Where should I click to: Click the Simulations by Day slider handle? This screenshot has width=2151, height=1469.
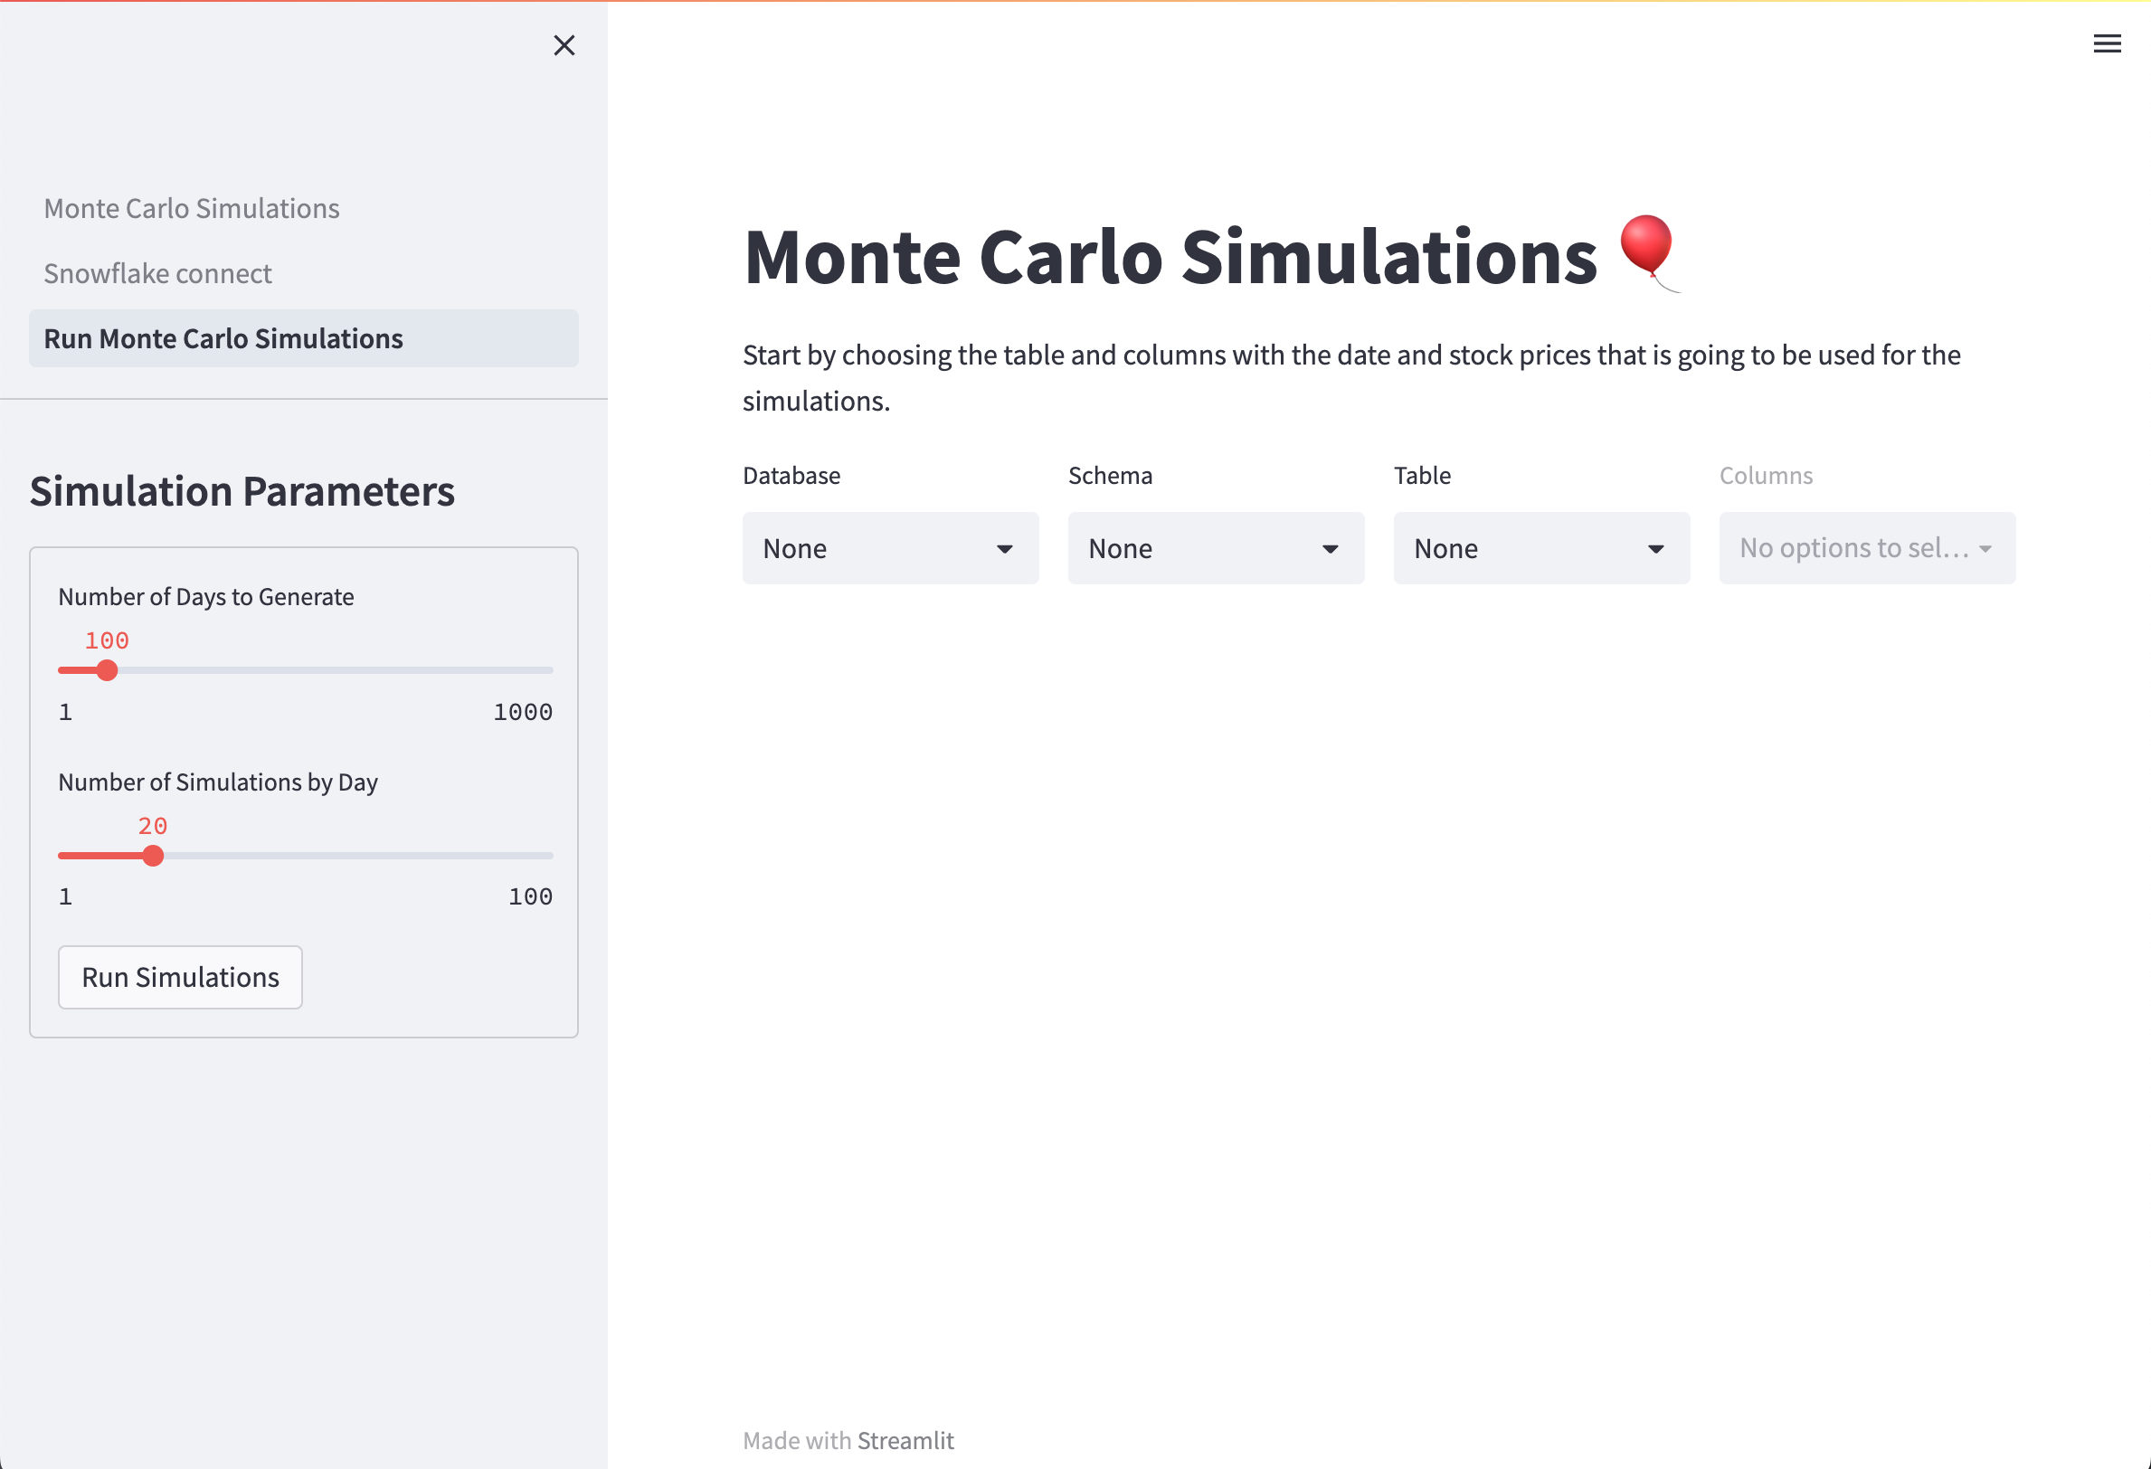coord(154,856)
